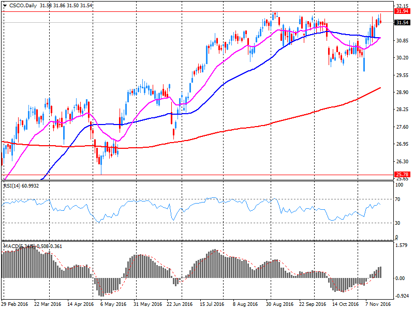The width and height of the screenshot is (414, 310).
Task: Click the 22 Jun 2016 date label
Action: click(180, 304)
